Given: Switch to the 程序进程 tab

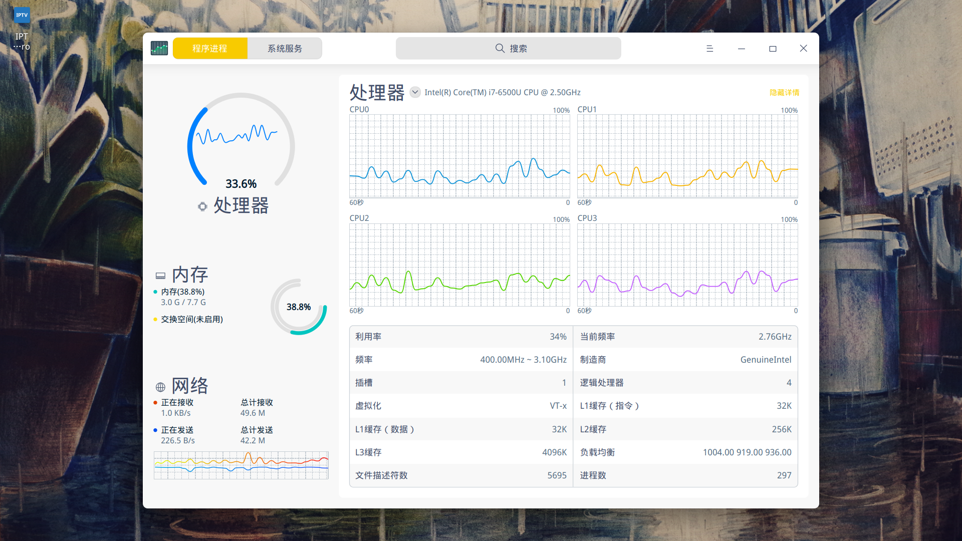Looking at the screenshot, I should pos(210,49).
